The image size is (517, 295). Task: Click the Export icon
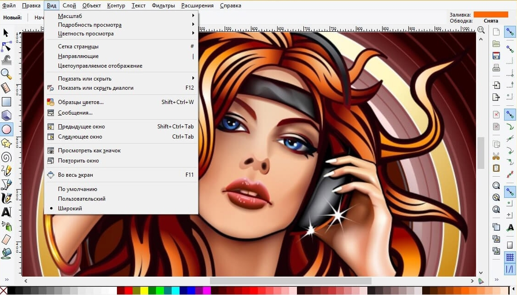tap(496, 97)
